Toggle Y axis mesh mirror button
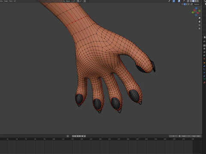 [187, 4]
